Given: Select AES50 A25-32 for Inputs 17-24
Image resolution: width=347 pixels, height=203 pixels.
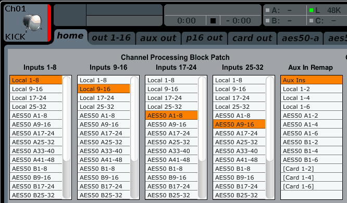Looking at the screenshot, I should (171, 142).
